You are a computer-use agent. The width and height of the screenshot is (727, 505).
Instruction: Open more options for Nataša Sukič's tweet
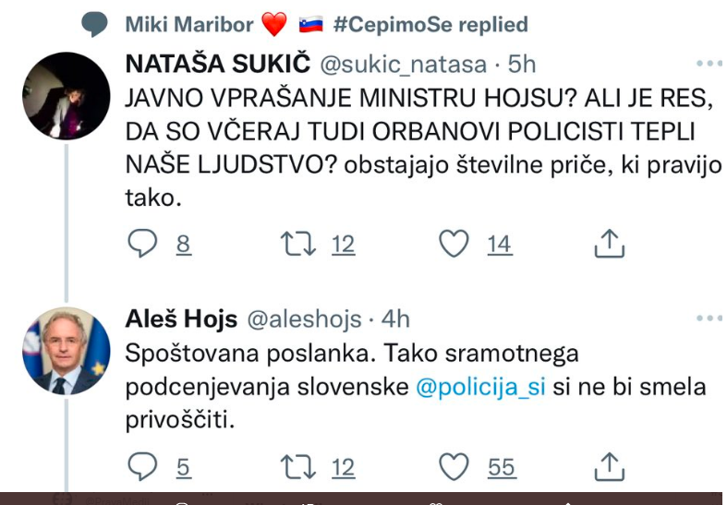709,65
